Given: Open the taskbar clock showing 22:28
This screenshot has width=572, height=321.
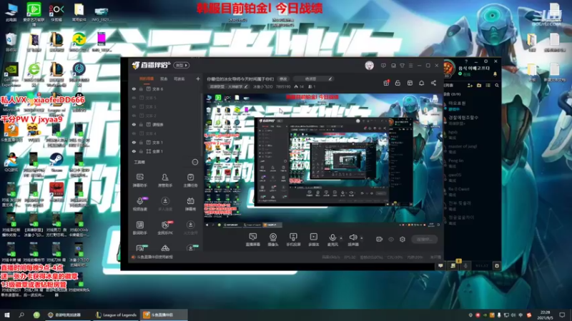Looking at the screenshot, I should coord(546,315).
